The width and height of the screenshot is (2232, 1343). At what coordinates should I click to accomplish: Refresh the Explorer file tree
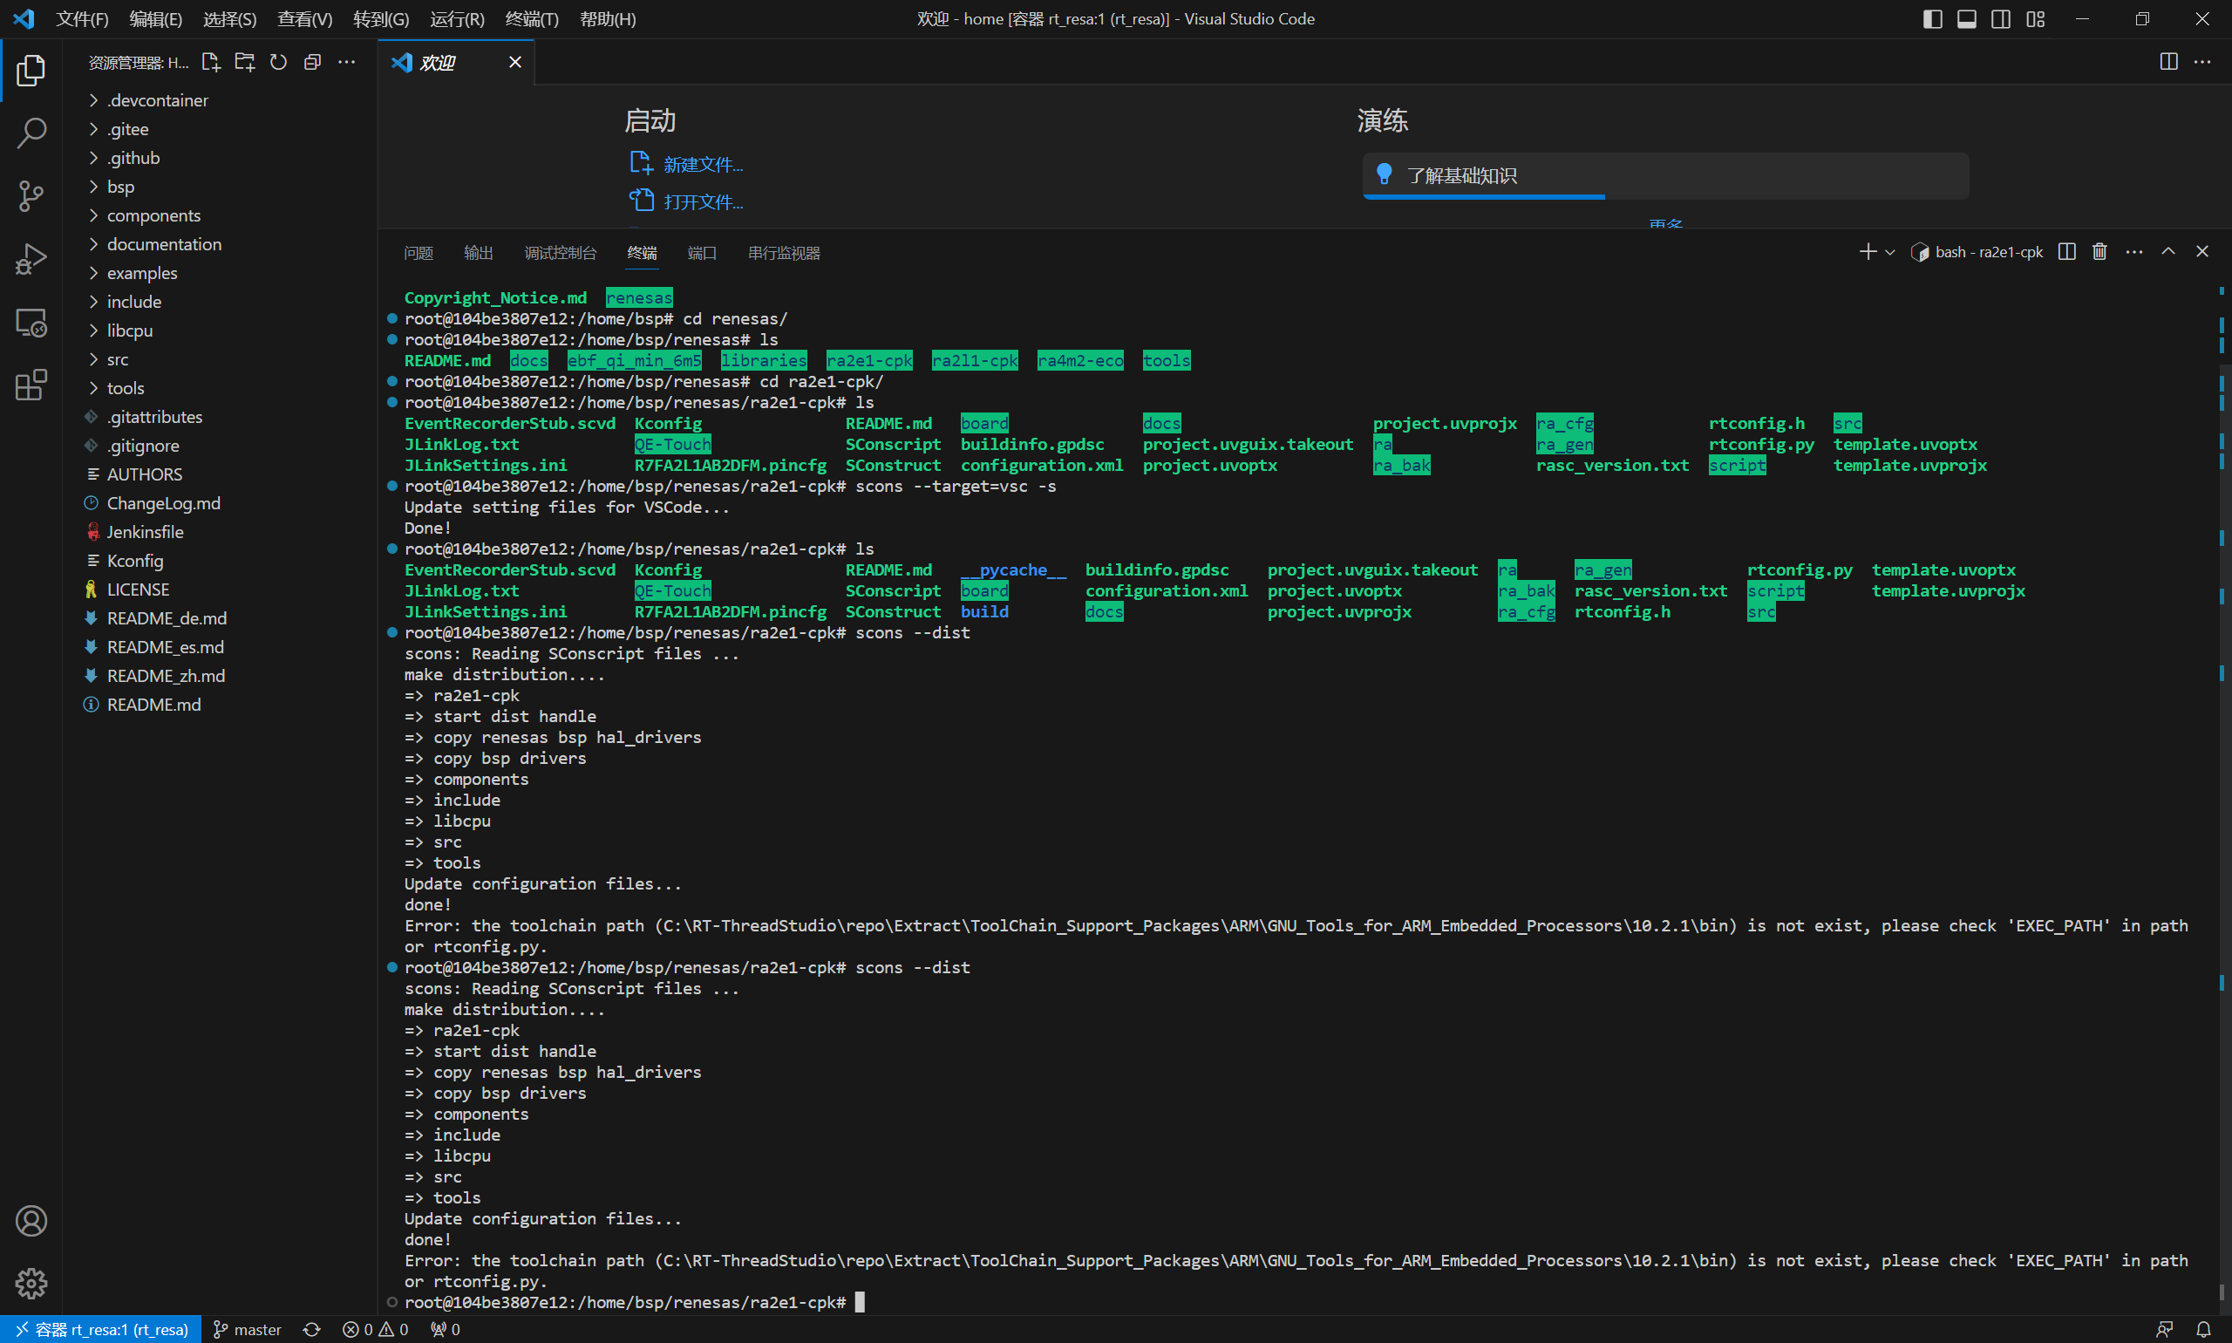(279, 62)
